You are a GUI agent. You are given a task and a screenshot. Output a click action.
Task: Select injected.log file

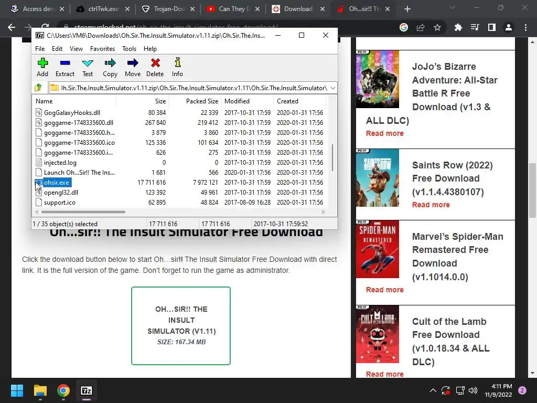pyautogui.click(x=60, y=163)
